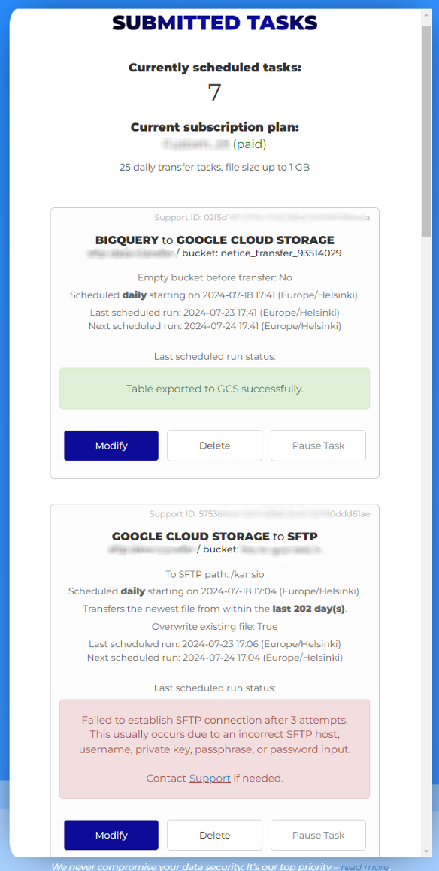439x871 pixels.
Task: Follow the 'read more' data security link
Action: (365, 866)
